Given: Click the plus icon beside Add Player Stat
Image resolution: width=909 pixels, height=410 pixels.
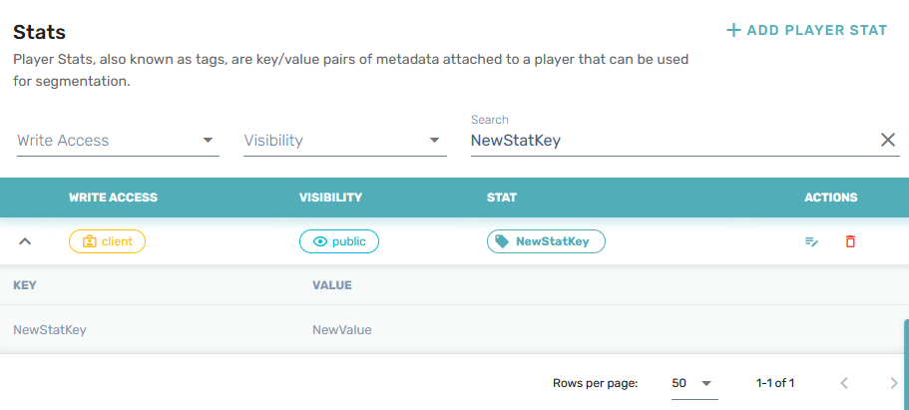Looking at the screenshot, I should pyautogui.click(x=733, y=30).
